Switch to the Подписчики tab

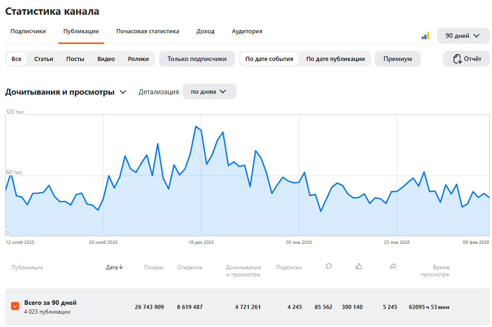click(28, 31)
